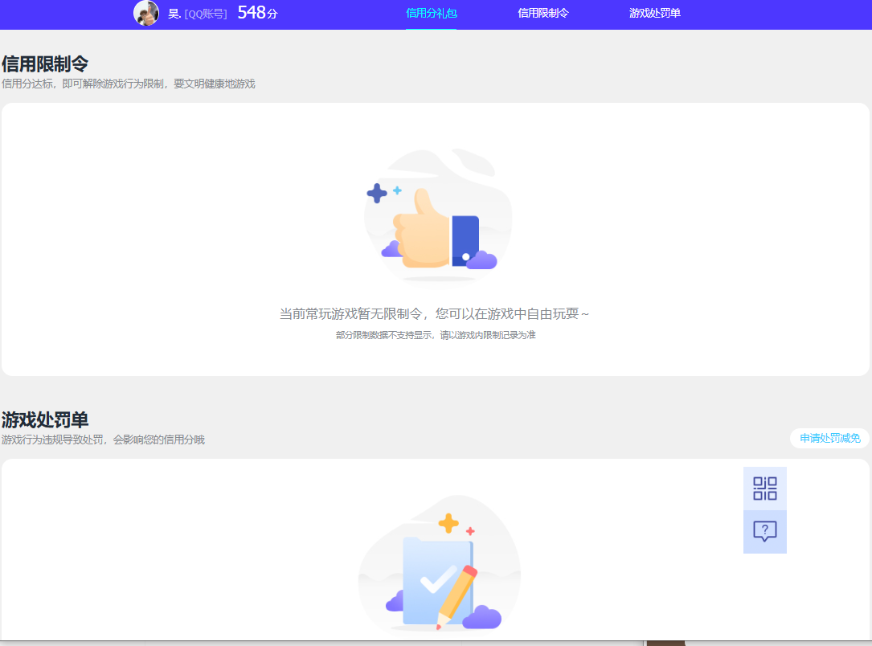Open the QR code floating icon

(764, 489)
